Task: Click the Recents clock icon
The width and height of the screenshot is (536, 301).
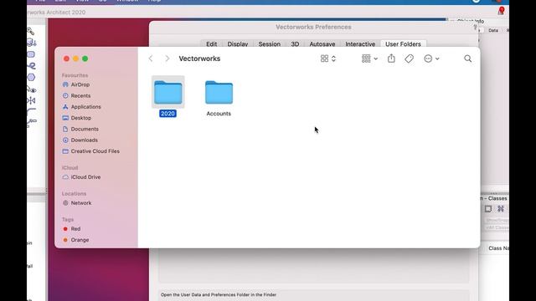Action: point(65,96)
